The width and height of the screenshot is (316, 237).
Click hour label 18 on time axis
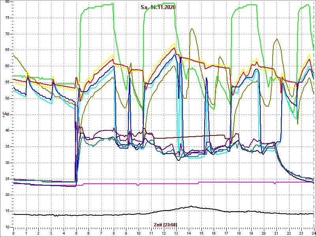click(x=239, y=233)
